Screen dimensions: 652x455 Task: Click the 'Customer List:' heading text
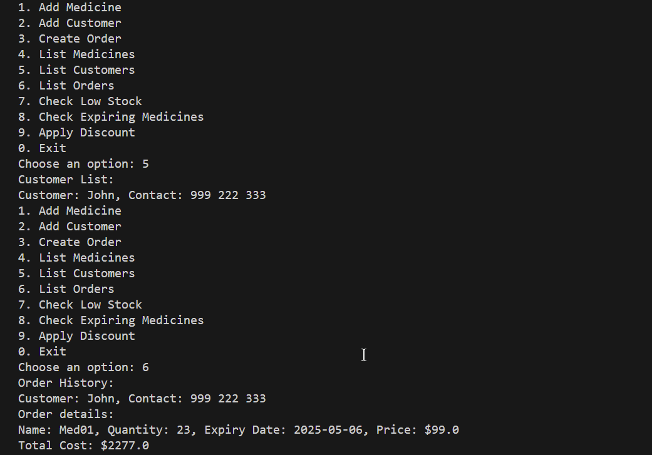click(66, 180)
